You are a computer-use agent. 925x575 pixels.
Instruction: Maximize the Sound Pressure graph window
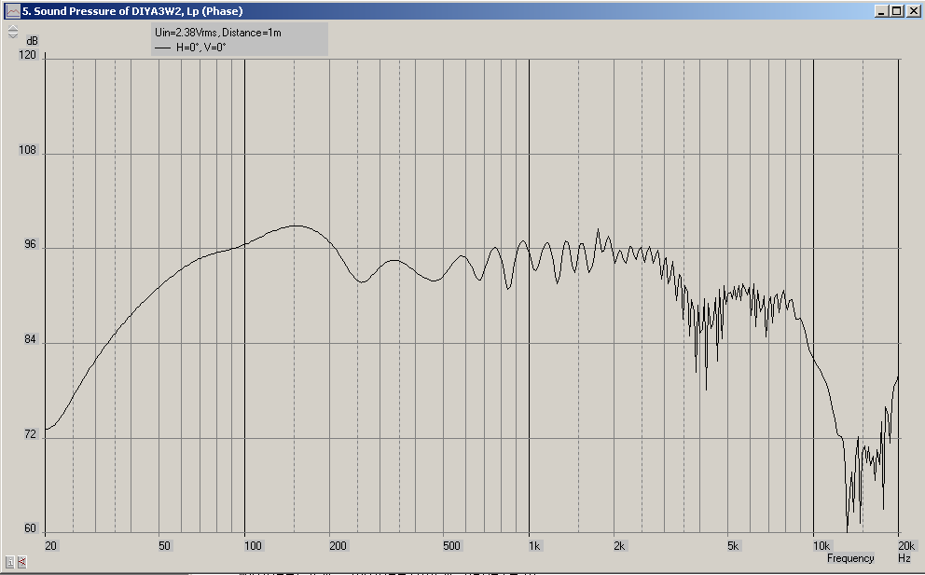point(896,11)
